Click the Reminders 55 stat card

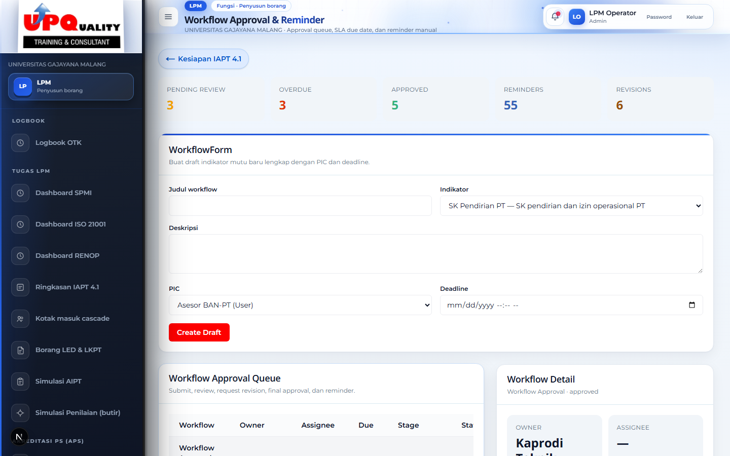(x=549, y=99)
